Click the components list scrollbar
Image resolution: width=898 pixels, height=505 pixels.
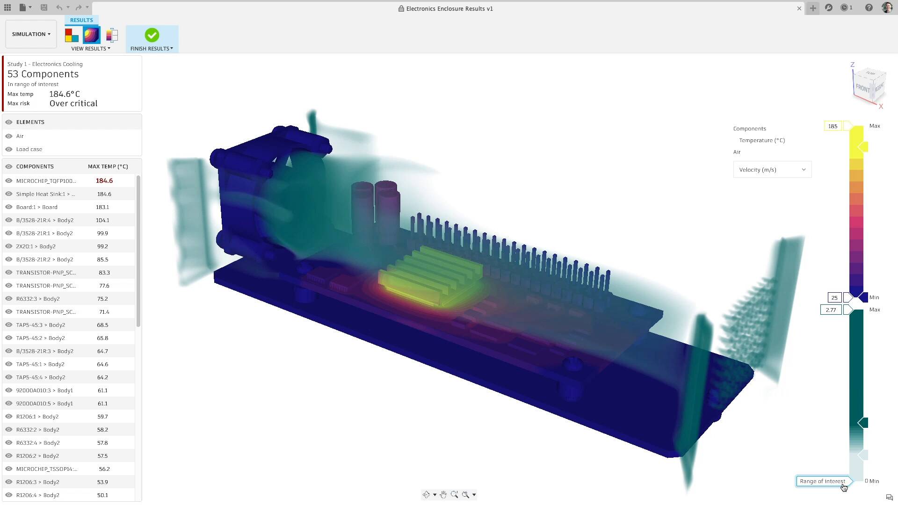tap(138, 251)
